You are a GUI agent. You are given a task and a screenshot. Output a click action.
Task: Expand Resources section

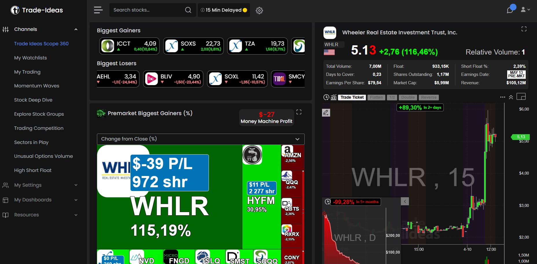(76, 215)
